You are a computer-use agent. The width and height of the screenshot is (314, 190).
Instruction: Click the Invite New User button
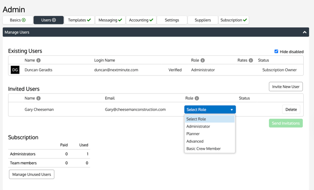pyautogui.click(x=285, y=87)
